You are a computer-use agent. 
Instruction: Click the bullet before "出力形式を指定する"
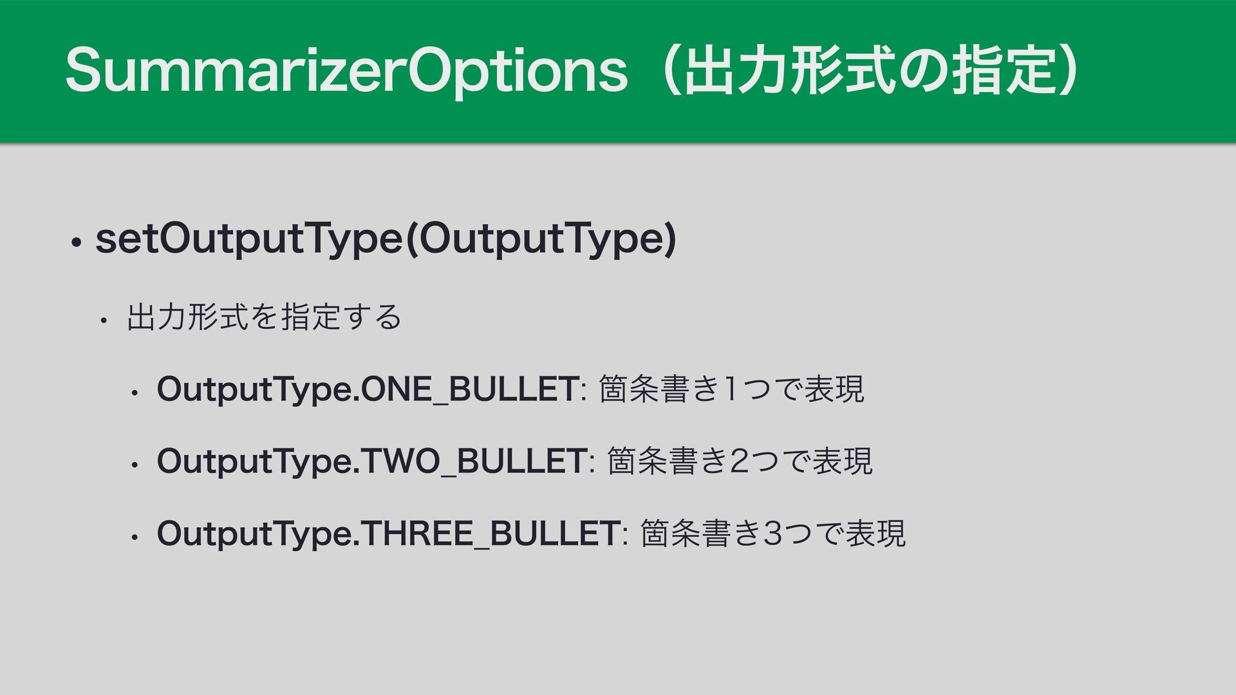click(102, 320)
